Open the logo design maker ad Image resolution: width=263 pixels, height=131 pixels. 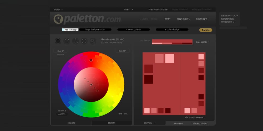pos(95,30)
